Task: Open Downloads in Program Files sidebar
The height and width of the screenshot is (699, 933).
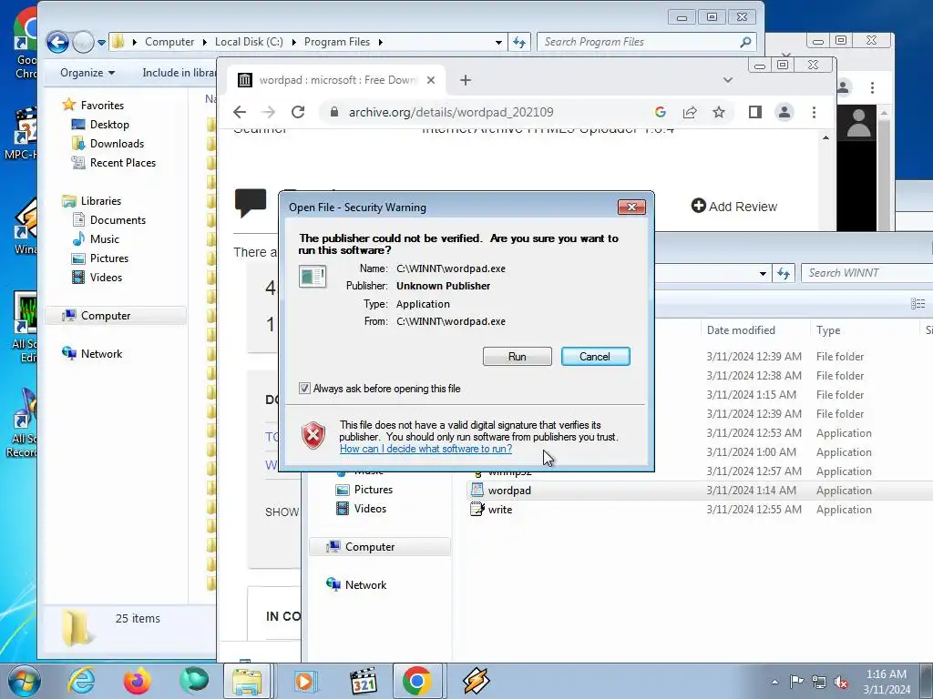Action: pyautogui.click(x=117, y=143)
